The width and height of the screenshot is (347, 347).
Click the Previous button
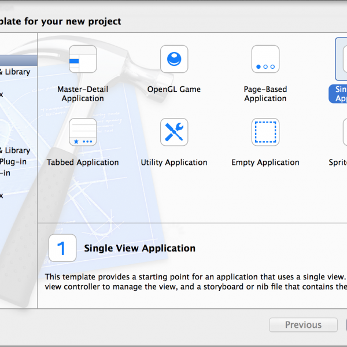pos(303,325)
